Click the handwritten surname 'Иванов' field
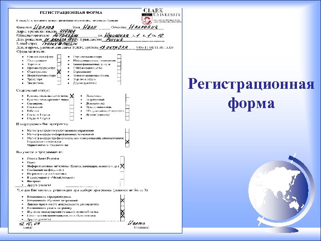This screenshot has width=321, height=241. point(43,27)
